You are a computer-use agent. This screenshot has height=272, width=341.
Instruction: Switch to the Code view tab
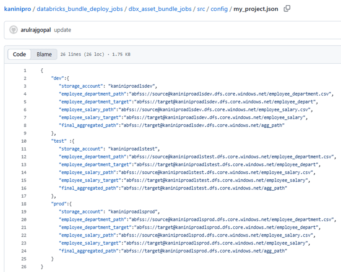pos(19,54)
